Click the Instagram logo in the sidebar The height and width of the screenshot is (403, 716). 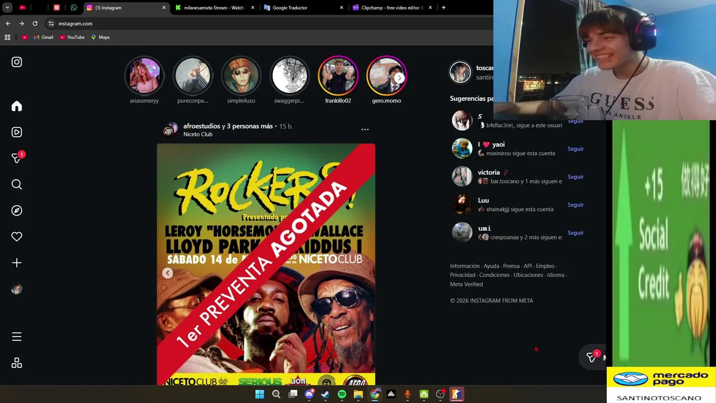pyautogui.click(x=17, y=62)
